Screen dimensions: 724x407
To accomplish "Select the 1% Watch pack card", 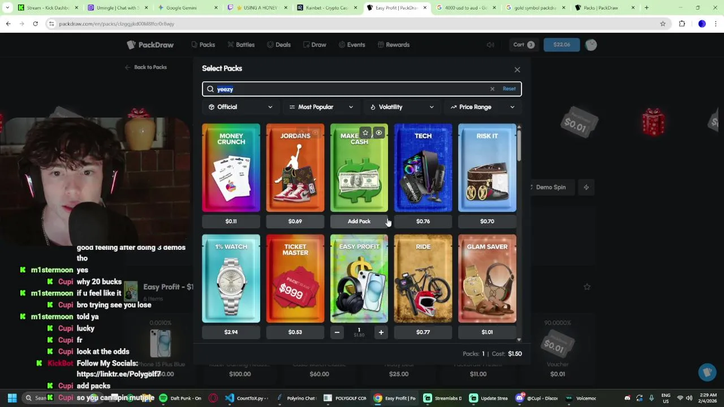I will point(231,279).
